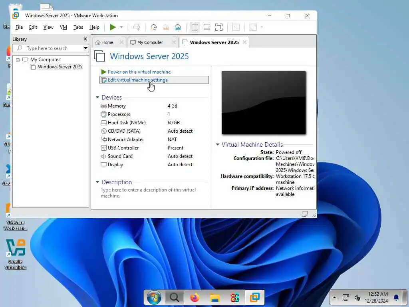The height and width of the screenshot is (307, 409).
Task: Click the notification bell in tray
Action: pos(396,297)
